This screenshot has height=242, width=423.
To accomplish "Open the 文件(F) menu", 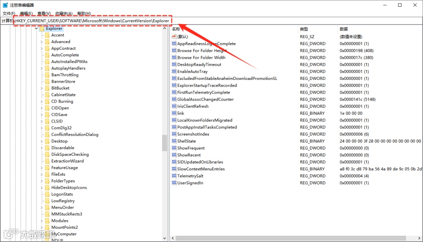I will (x=9, y=13).
